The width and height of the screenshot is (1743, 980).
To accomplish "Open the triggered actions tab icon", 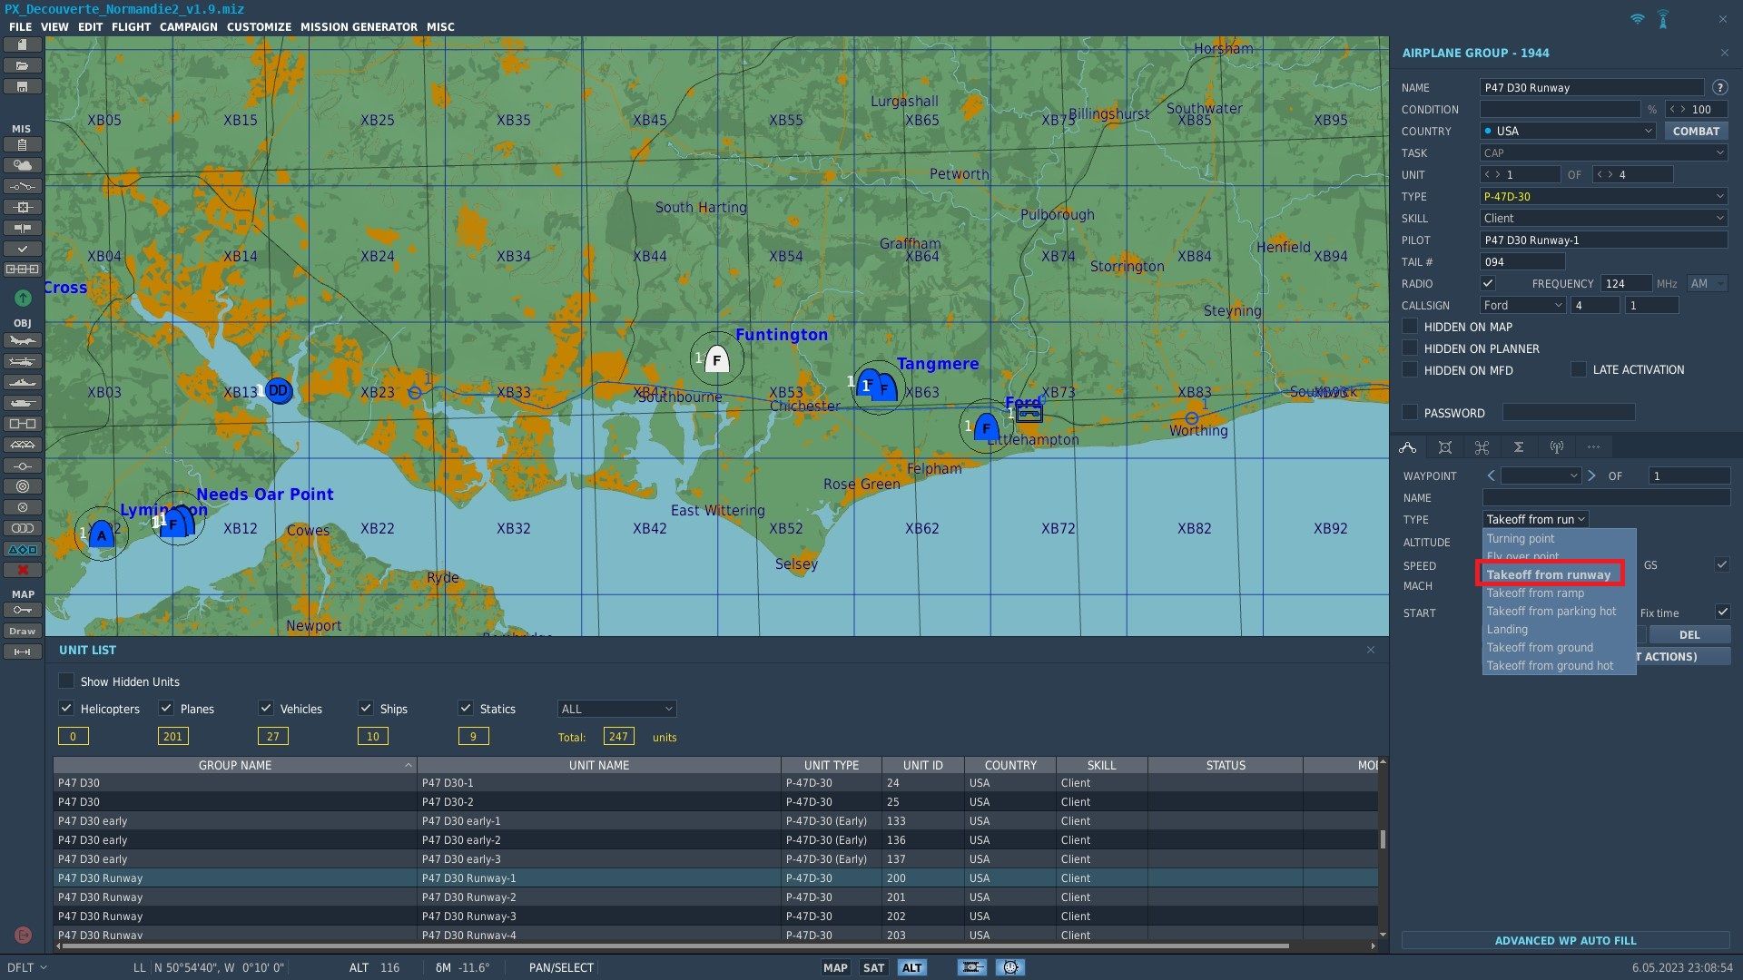I will coord(1482,446).
